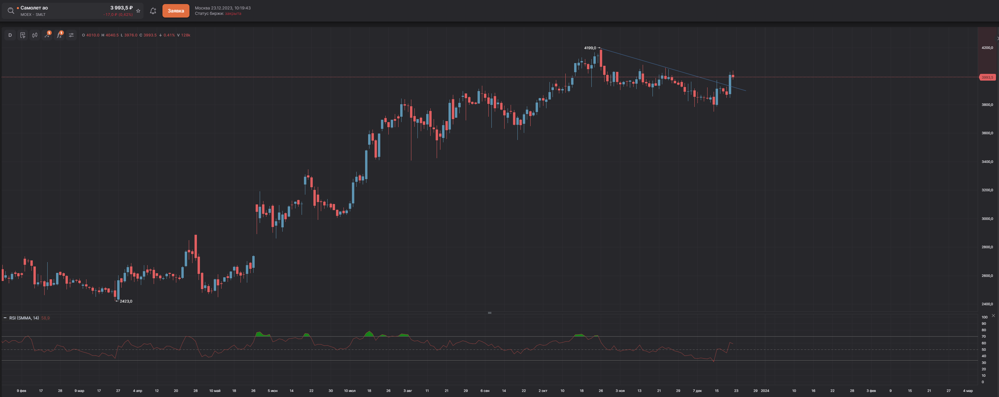Screen dimensions: 999x397
Task: Click the RSI (SMMA, 14) label
Action: pyautogui.click(x=24, y=318)
